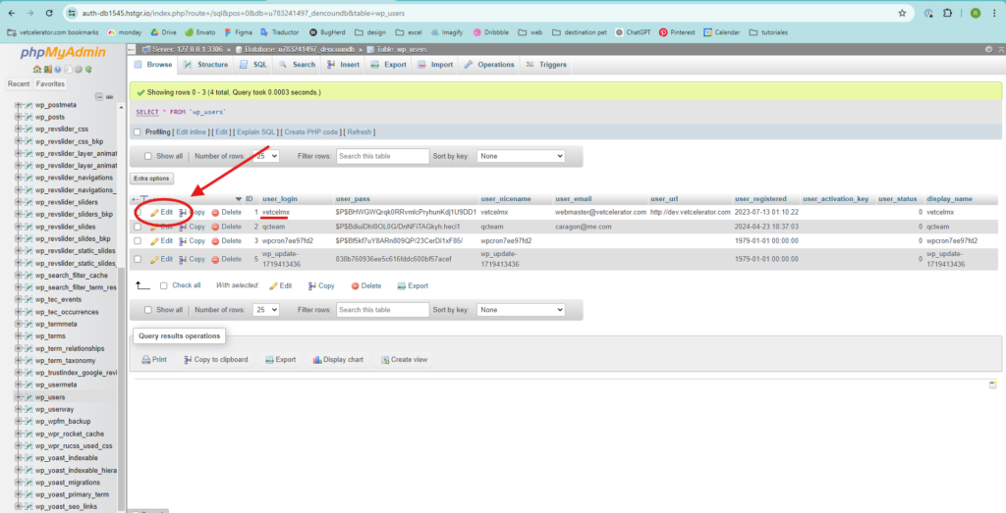This screenshot has width=1006, height=513.
Task: Click Edit pencil for the wpcron7ee97fd2 row
Action: click(x=154, y=240)
